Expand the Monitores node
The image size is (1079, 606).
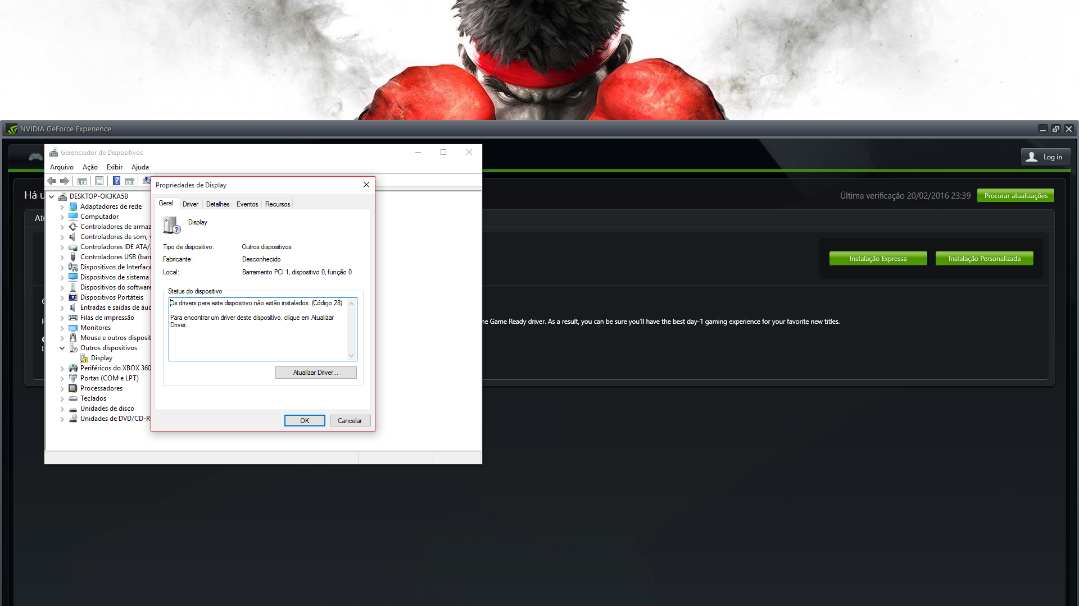coord(62,328)
